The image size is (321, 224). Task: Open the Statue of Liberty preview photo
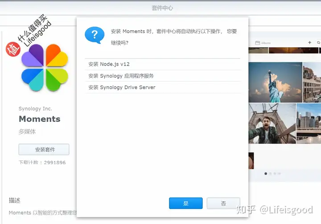276,82
